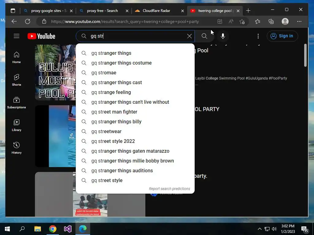Open Gulu's pool party video thumbnail

tap(56, 72)
